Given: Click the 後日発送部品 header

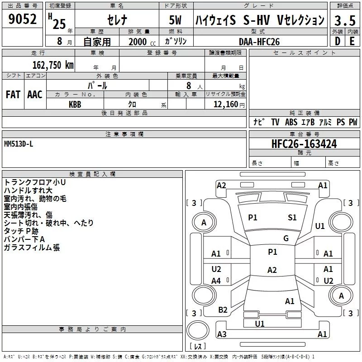Looking at the screenshot, I should (x=124, y=113).
